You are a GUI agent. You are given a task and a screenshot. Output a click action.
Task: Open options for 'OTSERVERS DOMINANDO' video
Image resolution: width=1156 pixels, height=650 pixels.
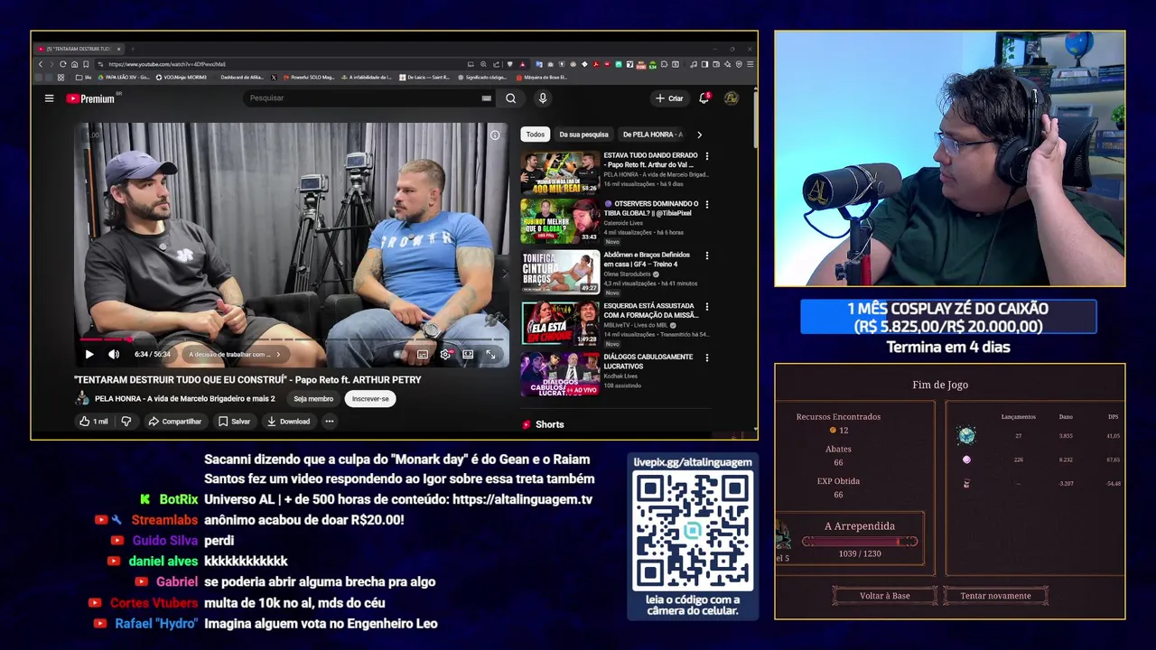pos(706,207)
